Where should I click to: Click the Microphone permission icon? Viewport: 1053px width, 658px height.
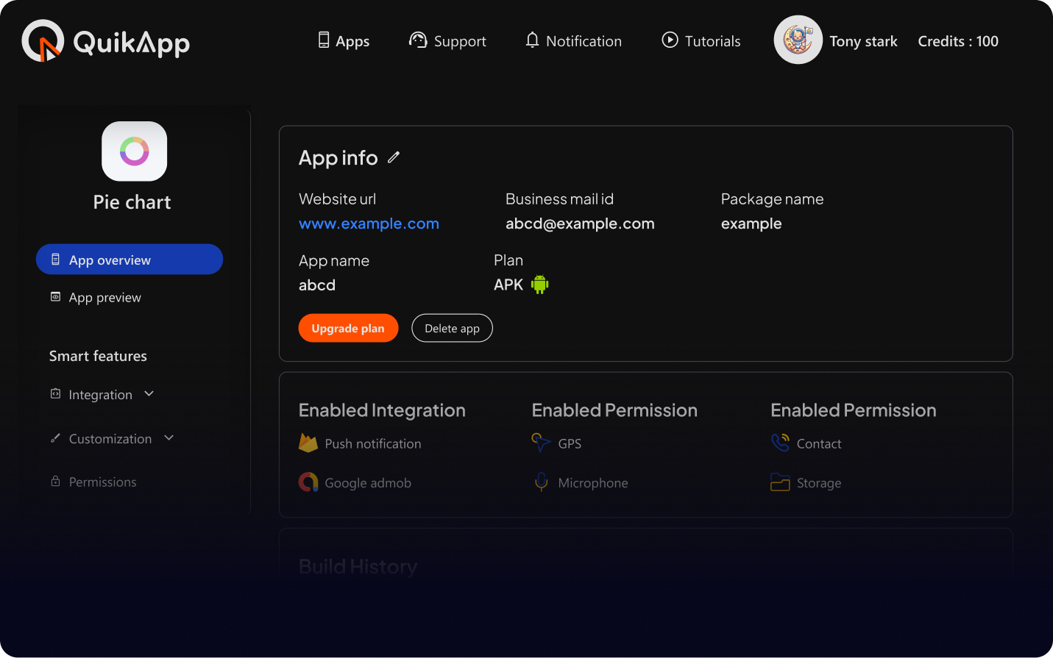coord(541,482)
